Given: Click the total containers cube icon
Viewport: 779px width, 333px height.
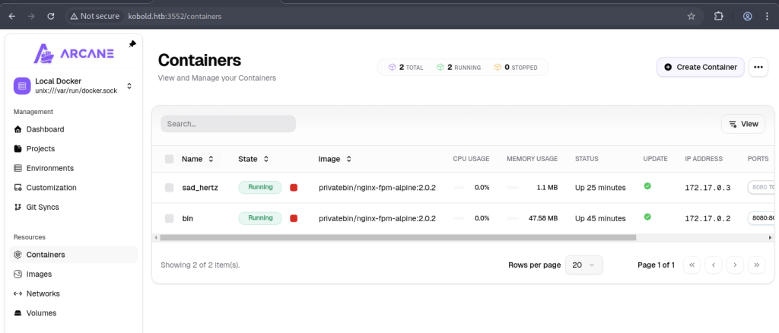Looking at the screenshot, I should [392, 67].
